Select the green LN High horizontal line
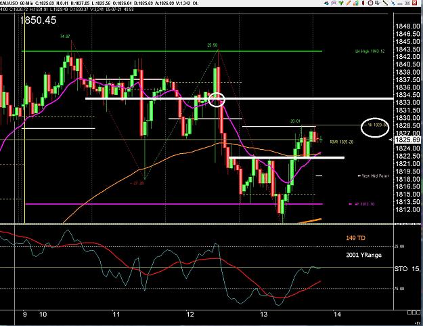The image size is (423, 326). click(172, 51)
